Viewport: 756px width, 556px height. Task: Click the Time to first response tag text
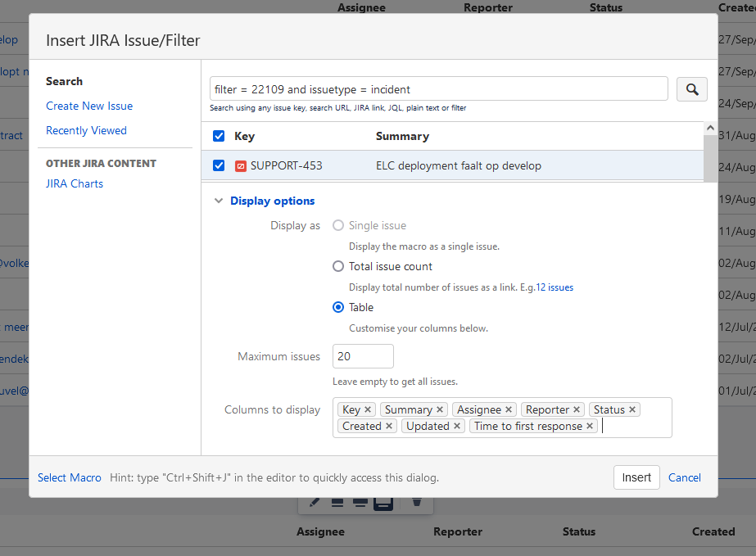point(528,426)
